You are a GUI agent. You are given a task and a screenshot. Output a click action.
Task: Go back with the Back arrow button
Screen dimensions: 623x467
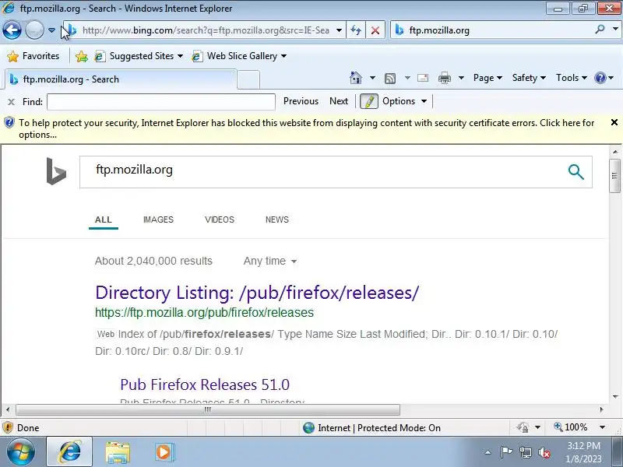12,30
